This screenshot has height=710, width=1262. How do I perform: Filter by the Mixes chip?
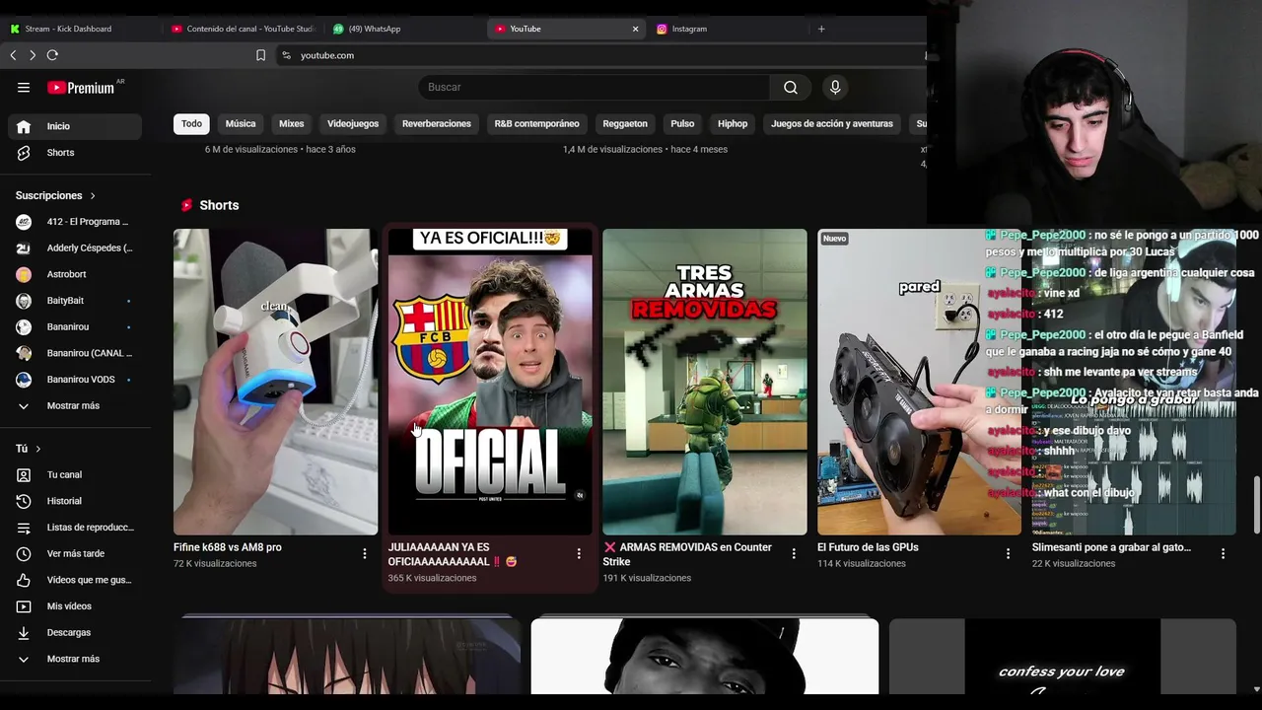pos(292,123)
